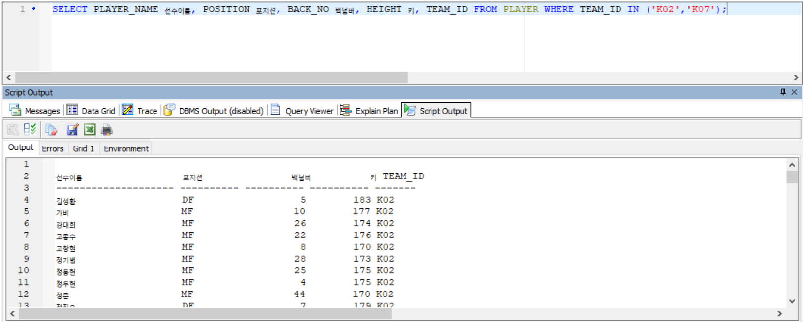This screenshot has width=803, height=322.
Task: Click the 김성환 player name in output
Action: pos(66,201)
